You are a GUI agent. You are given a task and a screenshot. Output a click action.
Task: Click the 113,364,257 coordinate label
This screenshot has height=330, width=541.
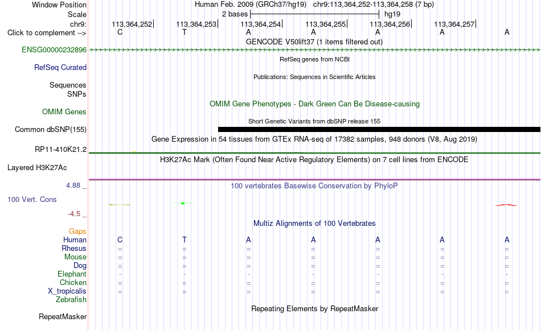[454, 24]
